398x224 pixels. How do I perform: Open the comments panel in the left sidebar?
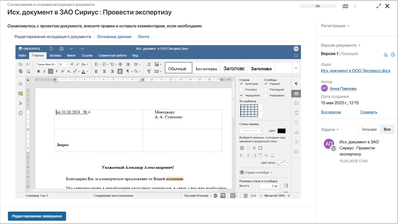21,94
